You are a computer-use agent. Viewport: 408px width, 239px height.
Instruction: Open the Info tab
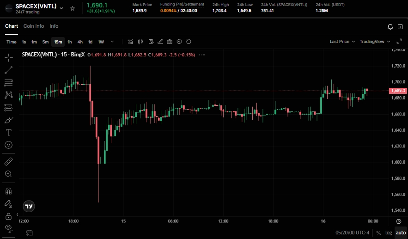tap(54, 26)
